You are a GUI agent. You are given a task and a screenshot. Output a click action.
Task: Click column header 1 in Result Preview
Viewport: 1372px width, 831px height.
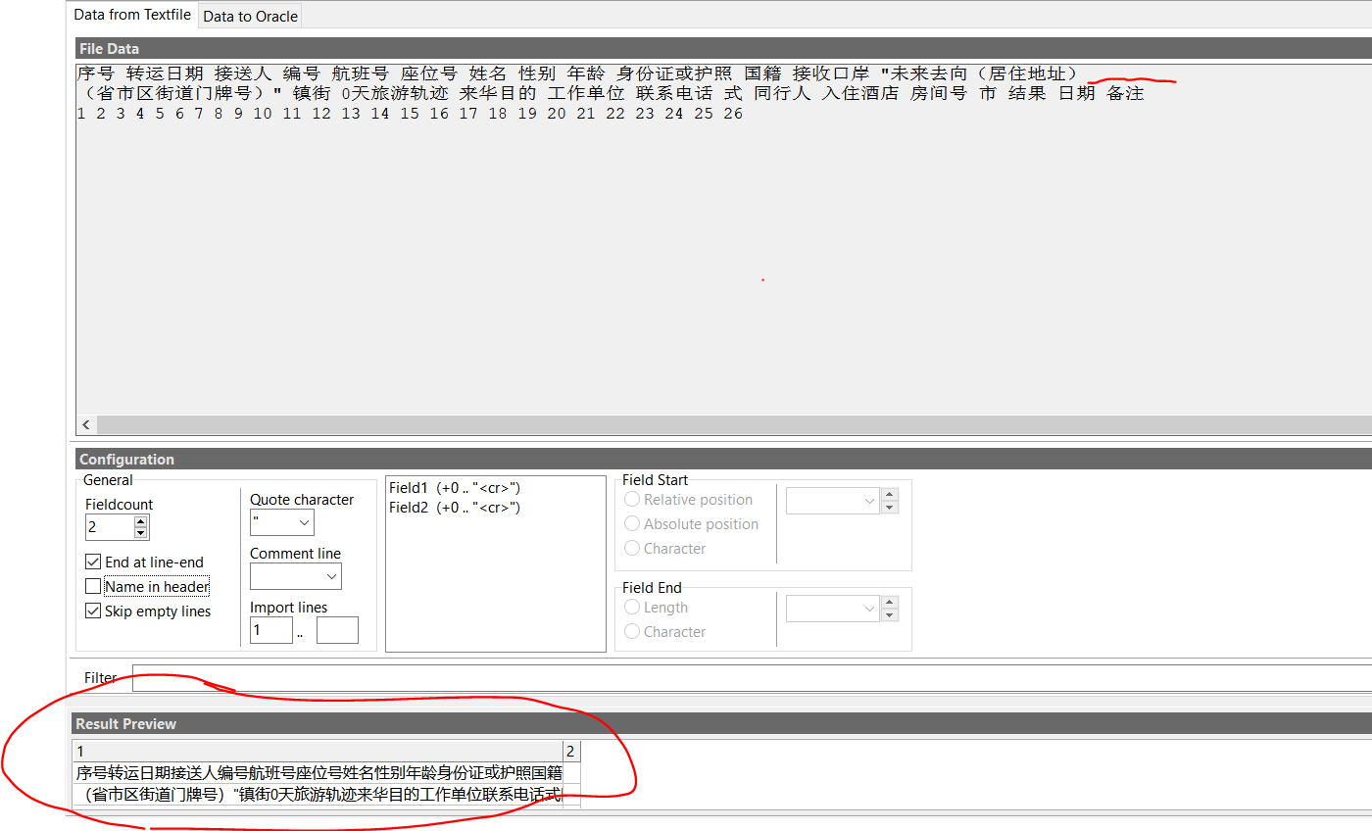tap(318, 752)
